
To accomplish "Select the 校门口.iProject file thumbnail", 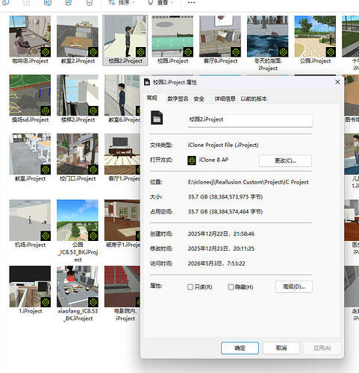I will pos(78,154).
